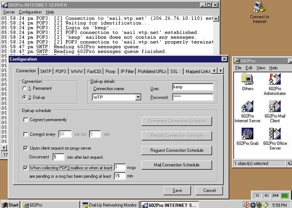Image resolution: width=292 pixels, height=208 pixels.
Task: Click the msgs count field
Action: coord(120,167)
